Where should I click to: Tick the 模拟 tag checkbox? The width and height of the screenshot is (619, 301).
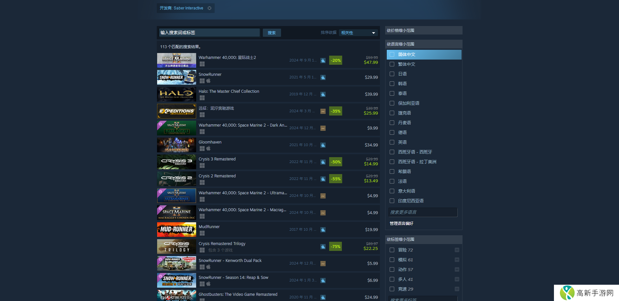point(392,260)
